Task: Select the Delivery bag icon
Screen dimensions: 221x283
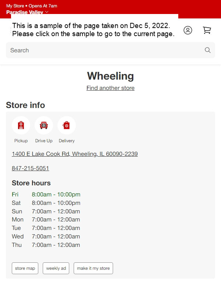Action: (x=67, y=125)
